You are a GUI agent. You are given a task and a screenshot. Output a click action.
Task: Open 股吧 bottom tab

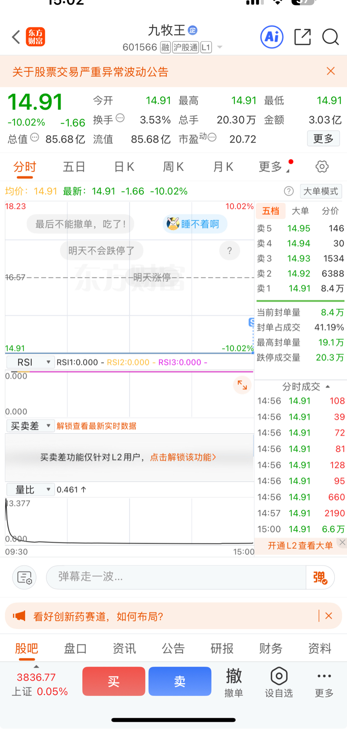click(26, 648)
